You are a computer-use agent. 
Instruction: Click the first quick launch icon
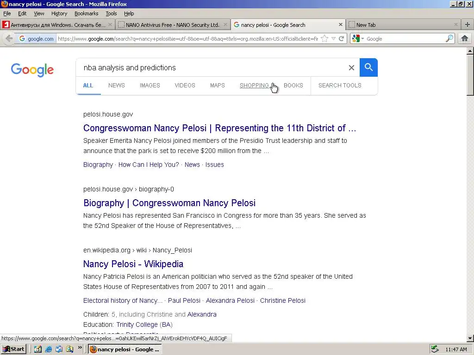tap(38, 349)
